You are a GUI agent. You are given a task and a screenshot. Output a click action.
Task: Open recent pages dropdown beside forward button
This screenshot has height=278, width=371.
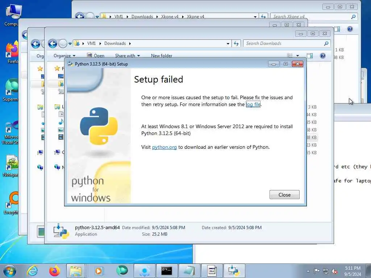pos(70,44)
